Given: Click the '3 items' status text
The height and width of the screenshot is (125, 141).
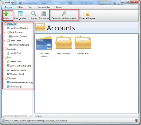Looking at the screenshot, I should click(39, 116).
